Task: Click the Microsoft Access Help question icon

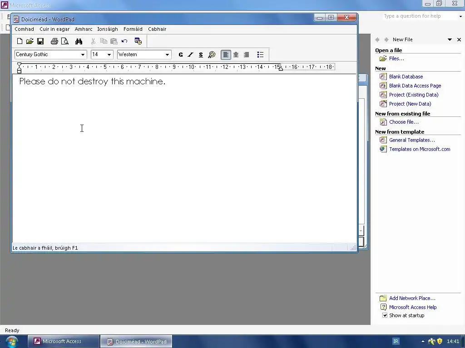Action: (383, 307)
